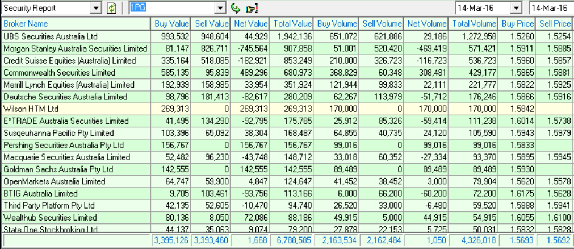This screenshot has height=249, width=574.
Task: Select State One Stockbroking Ltd row
Action: tap(287, 229)
